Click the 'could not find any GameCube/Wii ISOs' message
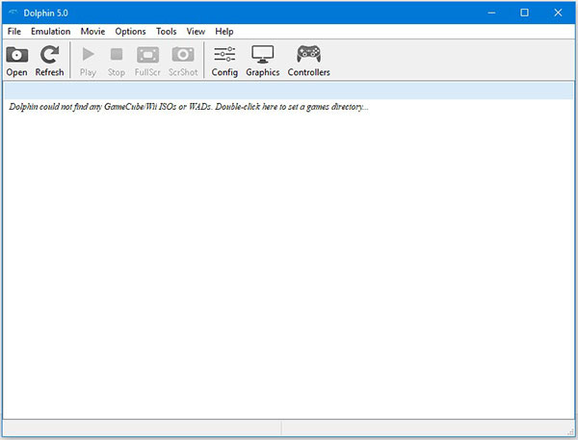 (189, 107)
